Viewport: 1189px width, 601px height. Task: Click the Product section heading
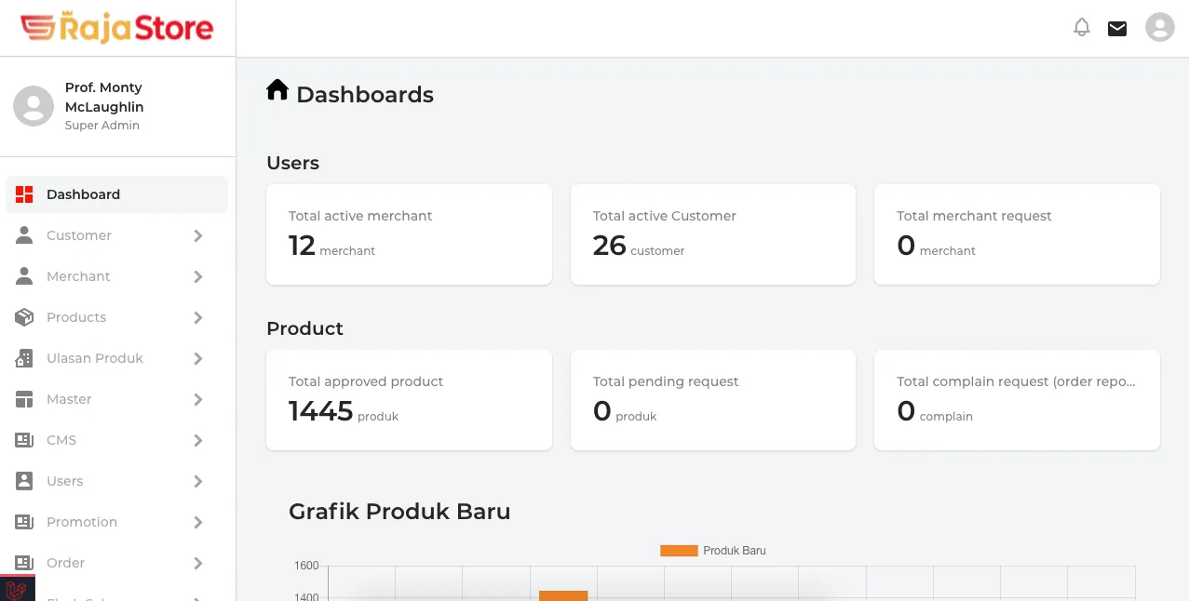[x=304, y=328]
